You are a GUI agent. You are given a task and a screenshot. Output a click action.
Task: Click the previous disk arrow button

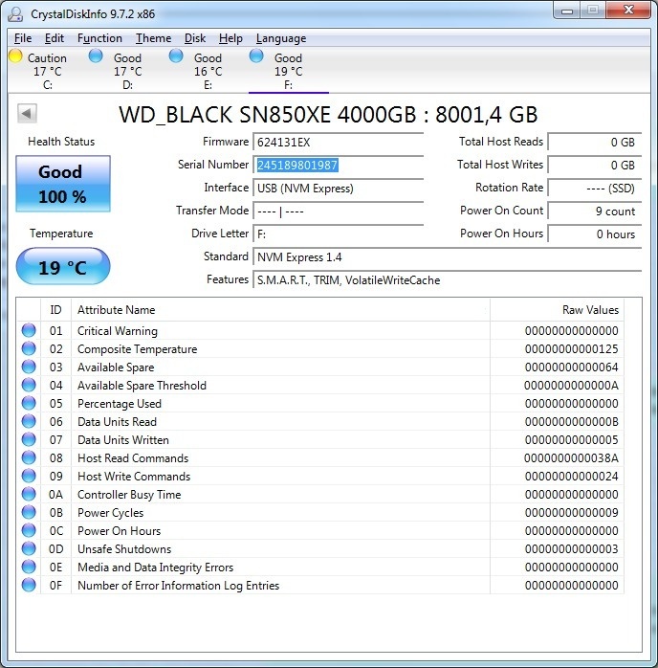click(27, 113)
